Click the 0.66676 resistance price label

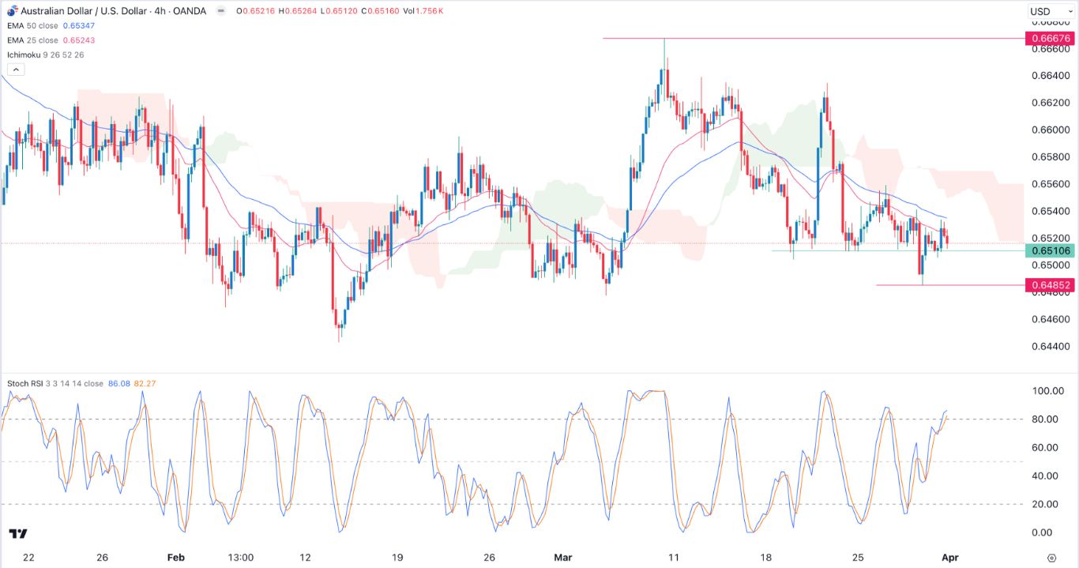pos(1052,38)
